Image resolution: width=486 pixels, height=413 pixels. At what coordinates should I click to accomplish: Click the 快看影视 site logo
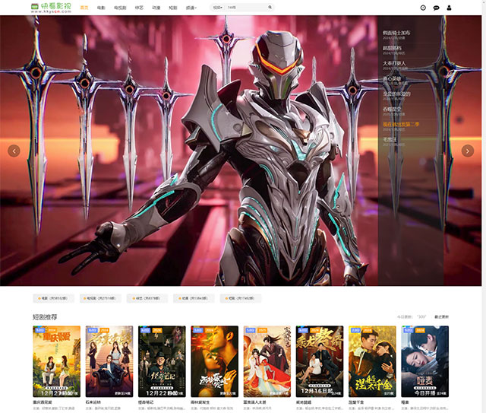pos(49,8)
